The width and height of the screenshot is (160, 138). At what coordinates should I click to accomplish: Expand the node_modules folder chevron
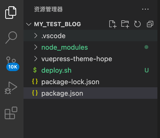[36, 47]
